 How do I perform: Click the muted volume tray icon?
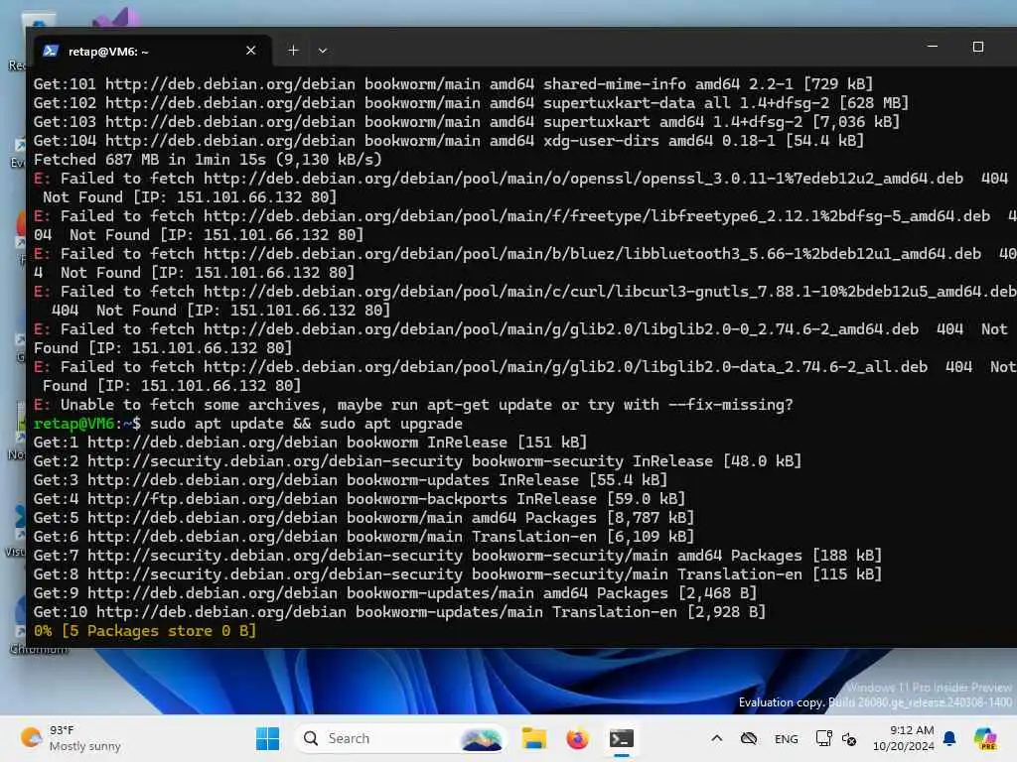click(x=849, y=738)
